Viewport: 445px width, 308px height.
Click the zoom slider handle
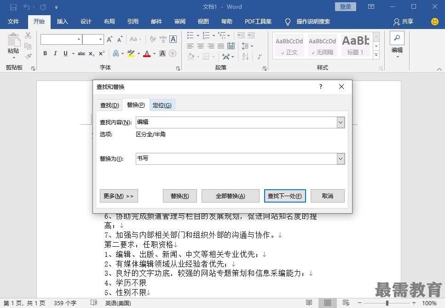coord(387,303)
